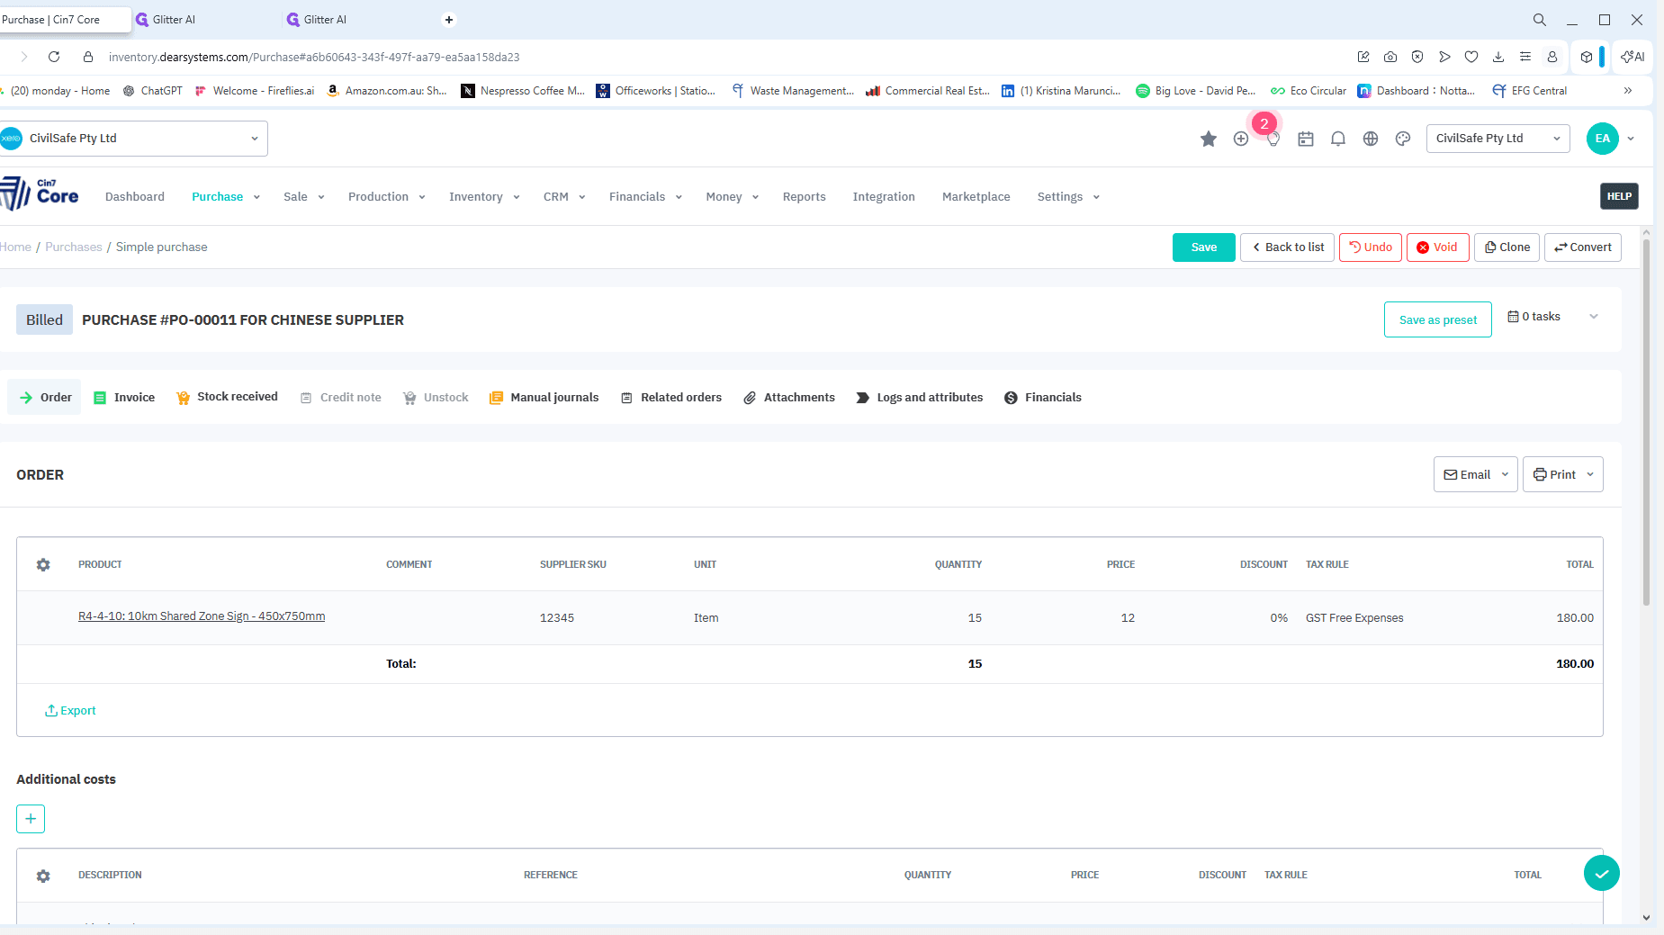
Task: Click the Convert button
Action: pyautogui.click(x=1583, y=247)
